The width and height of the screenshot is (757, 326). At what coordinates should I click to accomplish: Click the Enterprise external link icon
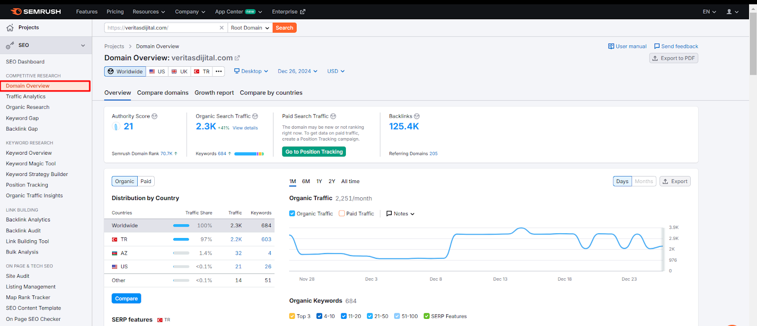303,12
